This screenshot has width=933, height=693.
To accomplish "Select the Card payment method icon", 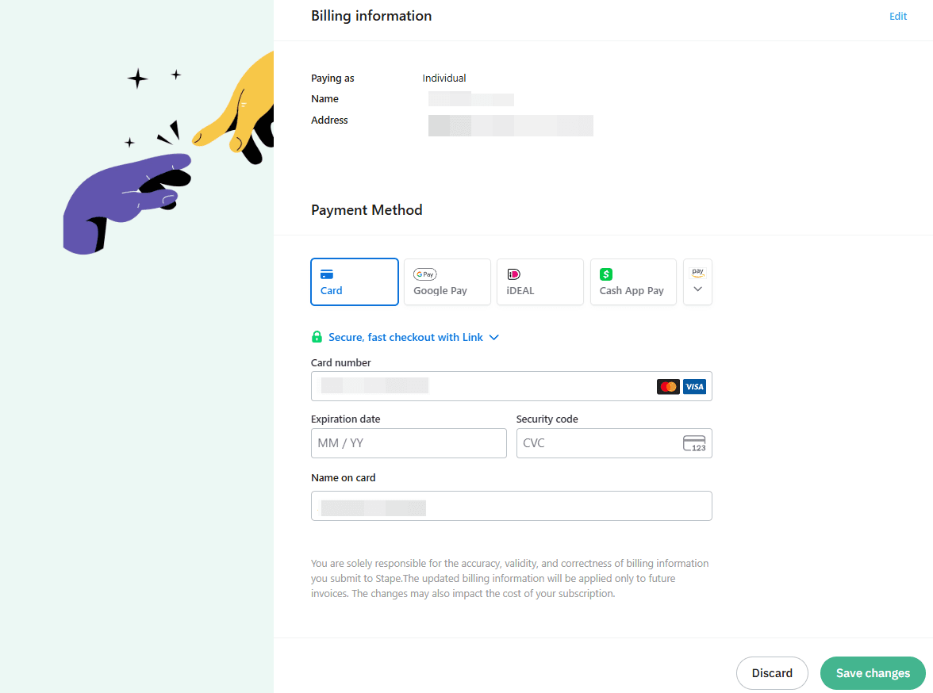I will [327, 274].
